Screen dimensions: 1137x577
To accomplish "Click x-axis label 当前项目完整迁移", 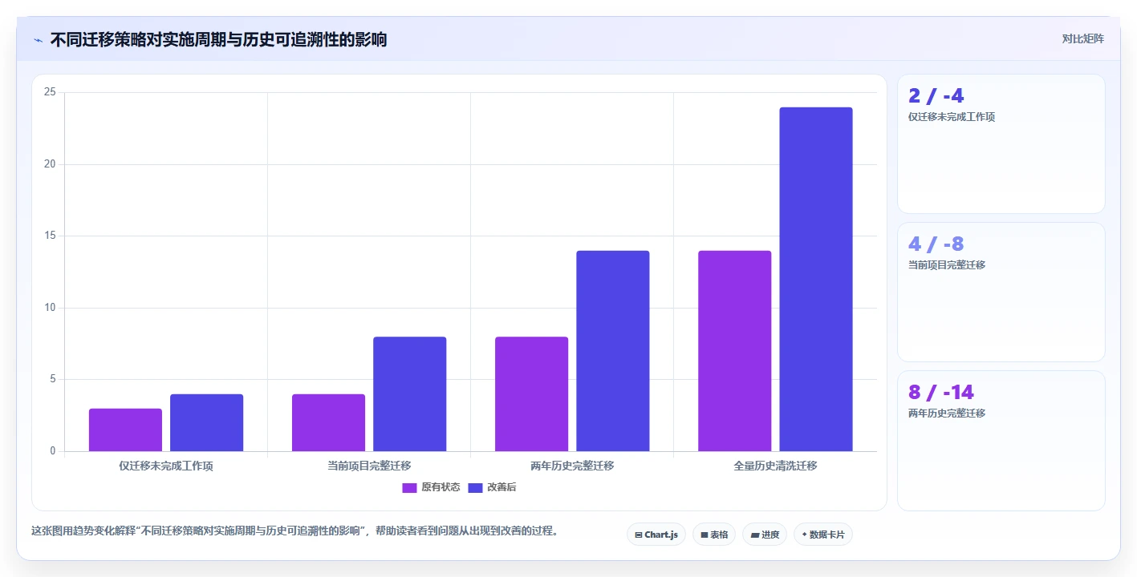I will click(x=369, y=466).
